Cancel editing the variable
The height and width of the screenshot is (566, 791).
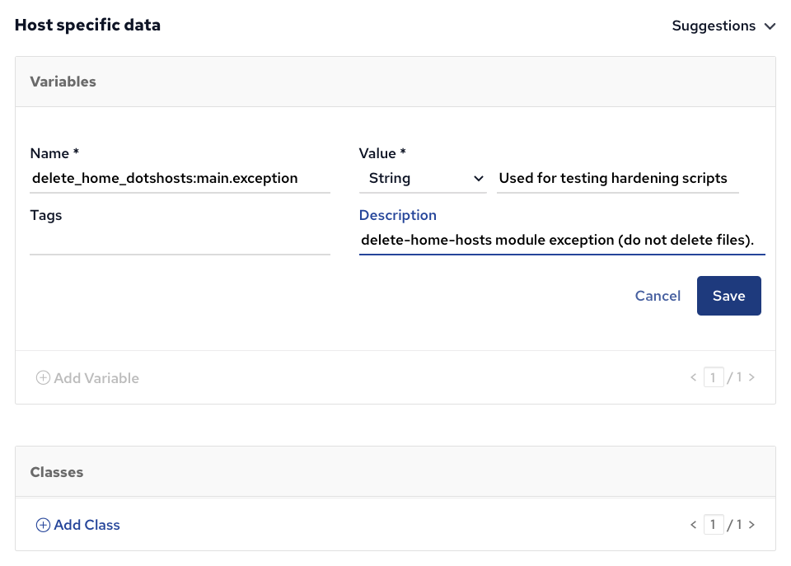658,296
